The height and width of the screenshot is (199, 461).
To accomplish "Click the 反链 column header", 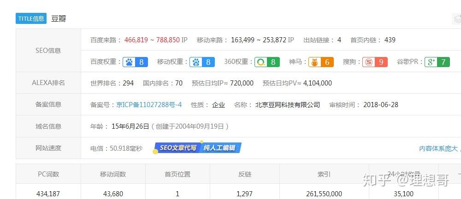I will (245, 174).
